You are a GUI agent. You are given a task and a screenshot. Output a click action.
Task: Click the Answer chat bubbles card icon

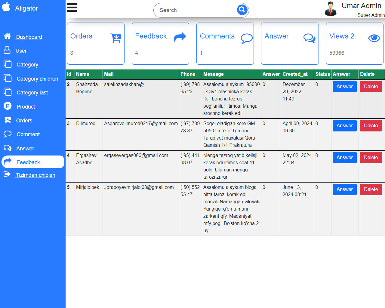309,38
